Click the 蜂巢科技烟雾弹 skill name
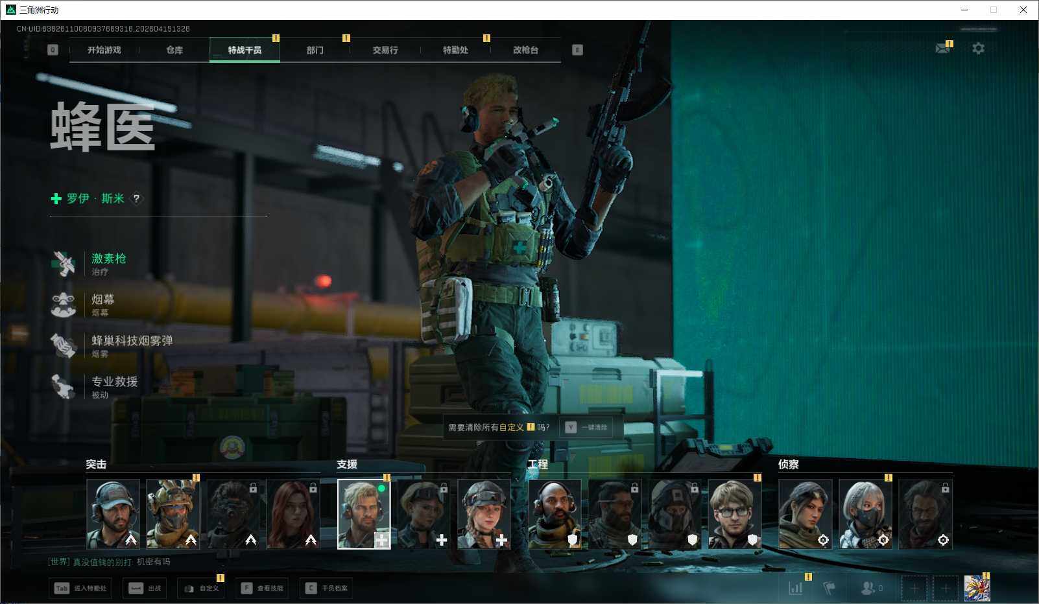This screenshot has height=604, width=1039. (132, 341)
